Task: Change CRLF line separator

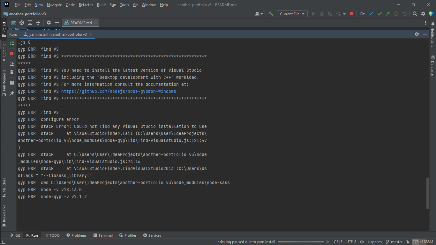Action: [338, 242]
